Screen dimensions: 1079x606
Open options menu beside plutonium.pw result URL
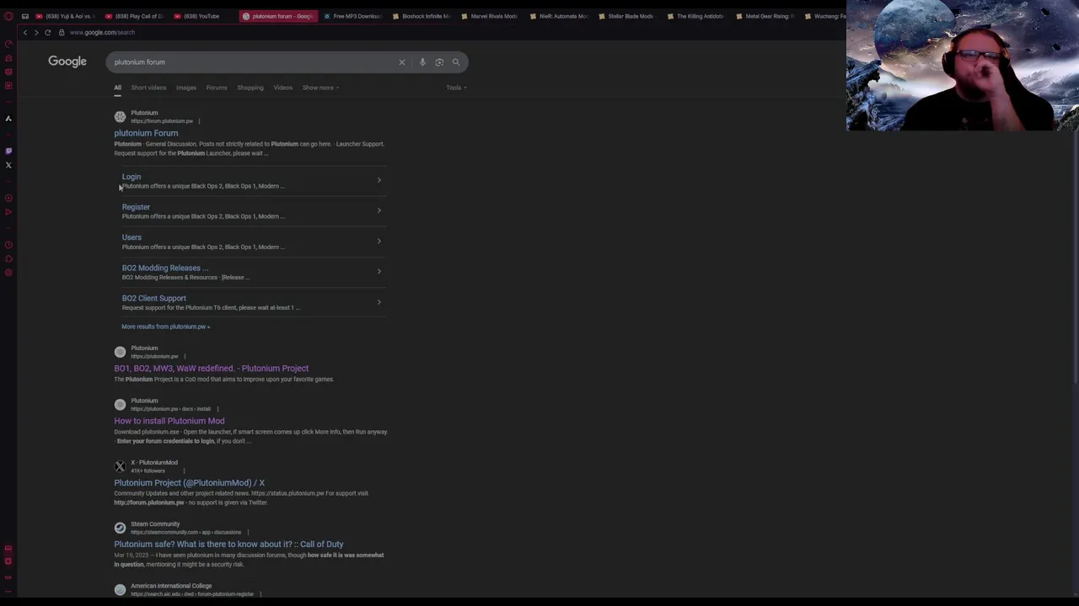tap(185, 357)
